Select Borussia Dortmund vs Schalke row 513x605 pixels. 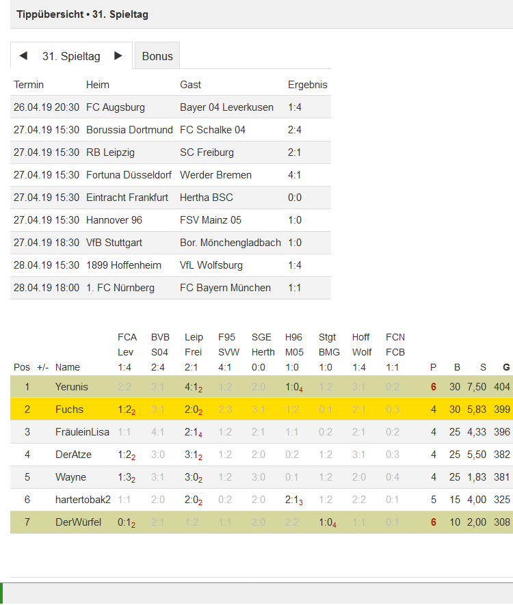click(170, 130)
